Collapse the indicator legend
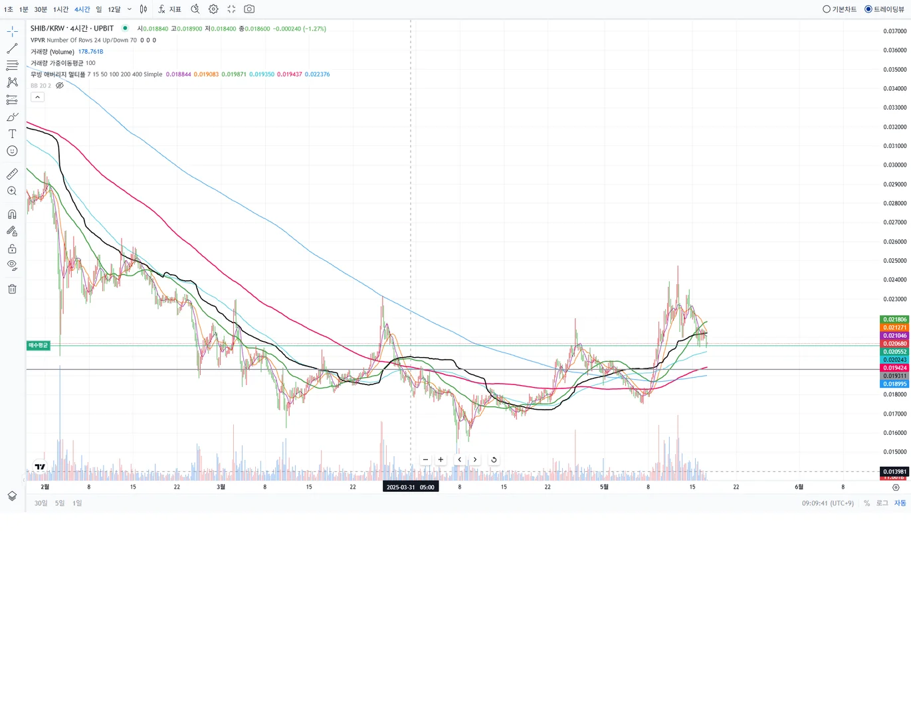911x717 pixels. [38, 97]
